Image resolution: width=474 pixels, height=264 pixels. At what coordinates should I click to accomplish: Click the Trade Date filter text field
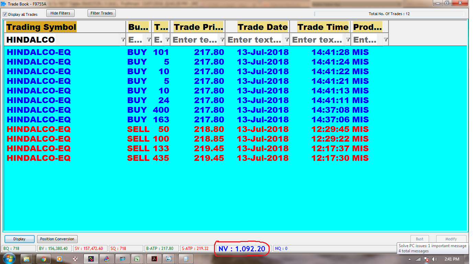[255, 40]
